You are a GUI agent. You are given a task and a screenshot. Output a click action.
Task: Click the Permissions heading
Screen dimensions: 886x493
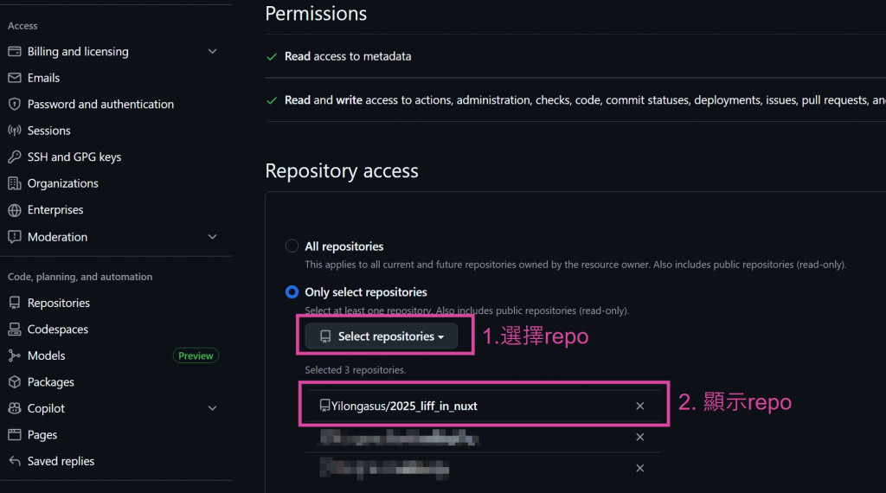[316, 14]
